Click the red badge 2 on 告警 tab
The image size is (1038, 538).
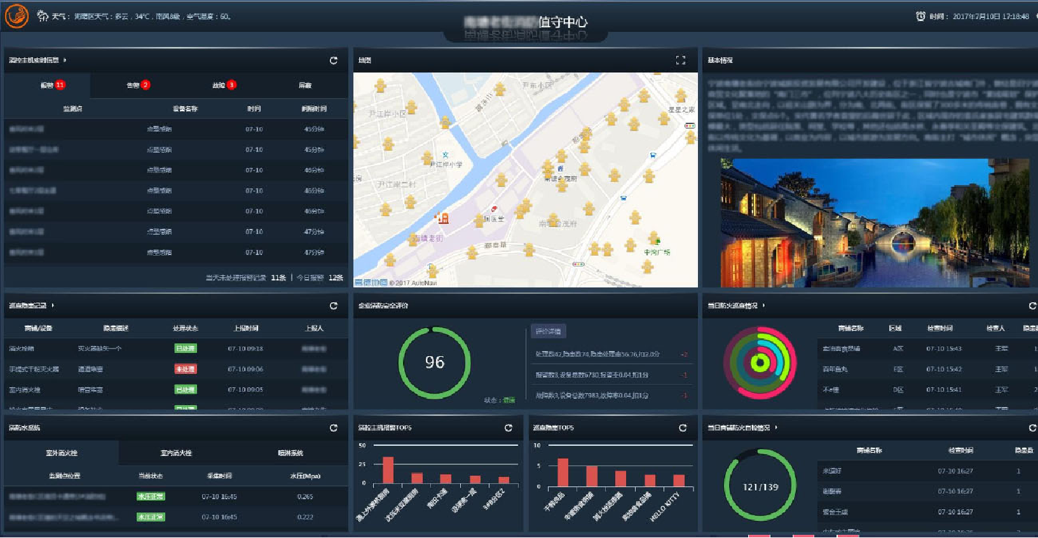146,85
